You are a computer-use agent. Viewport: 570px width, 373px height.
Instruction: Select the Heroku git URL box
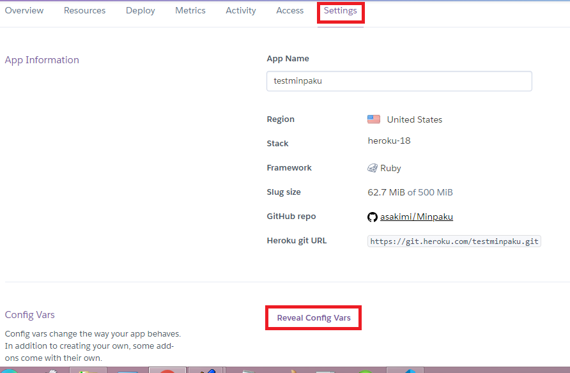454,241
